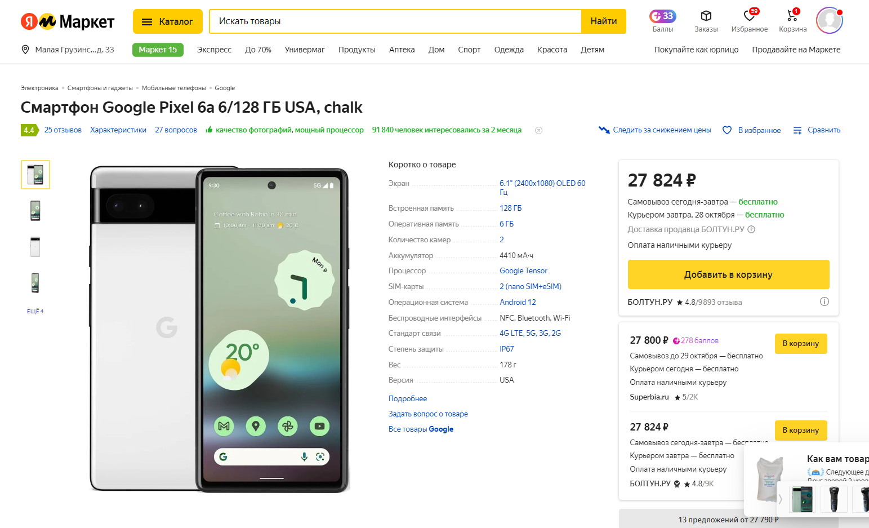The height and width of the screenshot is (528, 869).
Task: Click the delivery address location pin
Action: point(25,50)
